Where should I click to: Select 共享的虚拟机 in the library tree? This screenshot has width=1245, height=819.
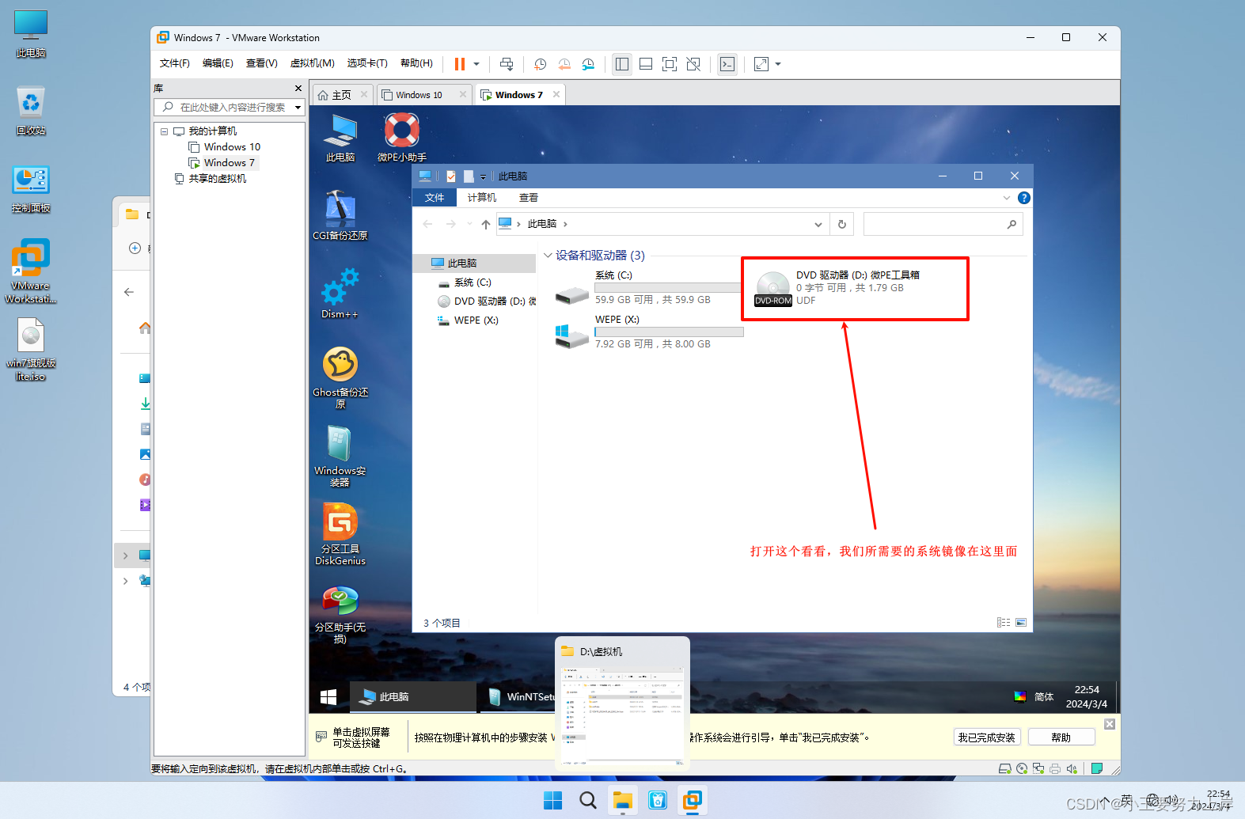pos(211,179)
